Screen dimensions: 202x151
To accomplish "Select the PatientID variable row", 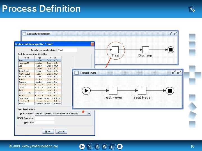I will [40, 63].
